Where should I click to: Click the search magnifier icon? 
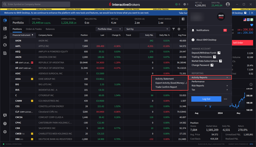(x=5, y=4)
